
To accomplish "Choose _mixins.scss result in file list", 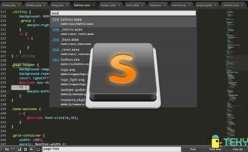I will coord(123,32).
